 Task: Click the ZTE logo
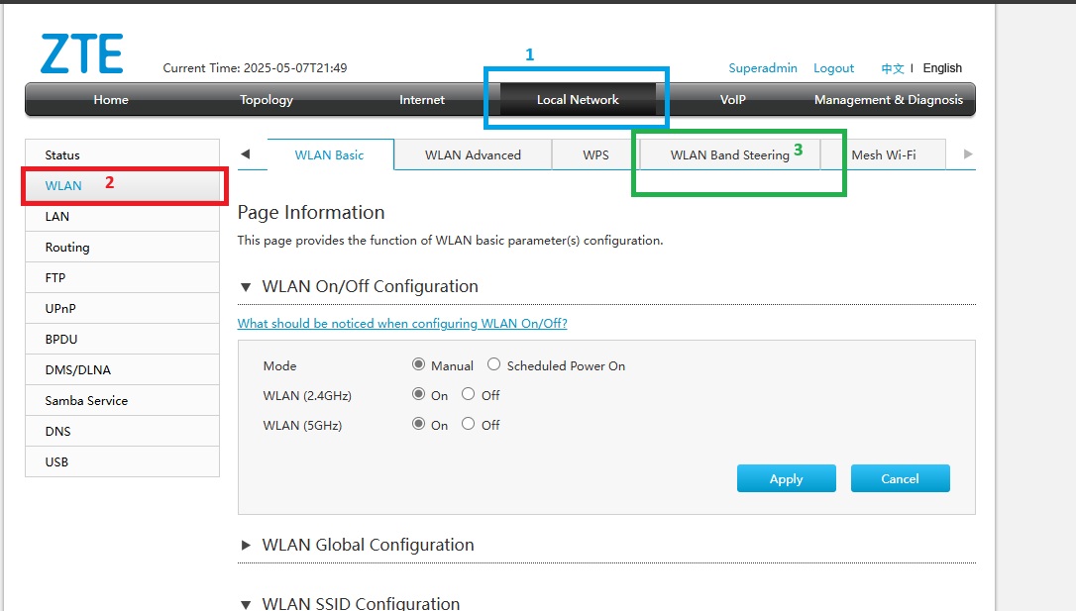82,54
